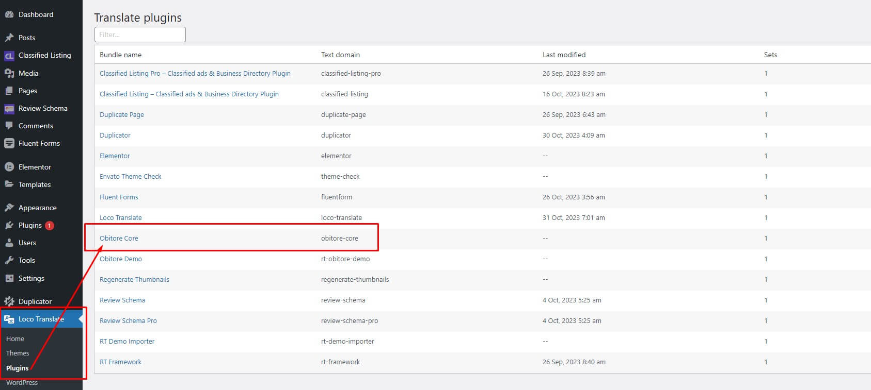
Task: Open the Review Schema Pro bundle
Action: click(128, 320)
